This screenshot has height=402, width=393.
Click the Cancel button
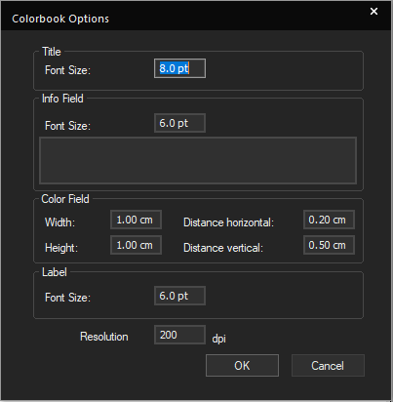[328, 366]
